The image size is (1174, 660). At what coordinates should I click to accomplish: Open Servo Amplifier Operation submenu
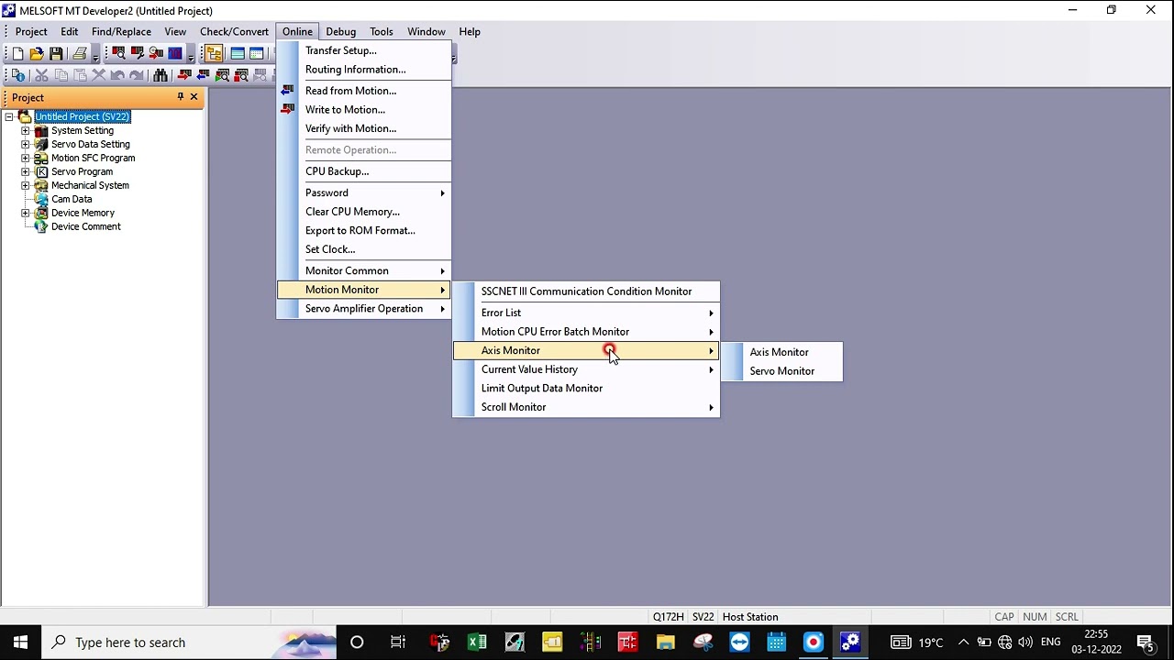(364, 309)
